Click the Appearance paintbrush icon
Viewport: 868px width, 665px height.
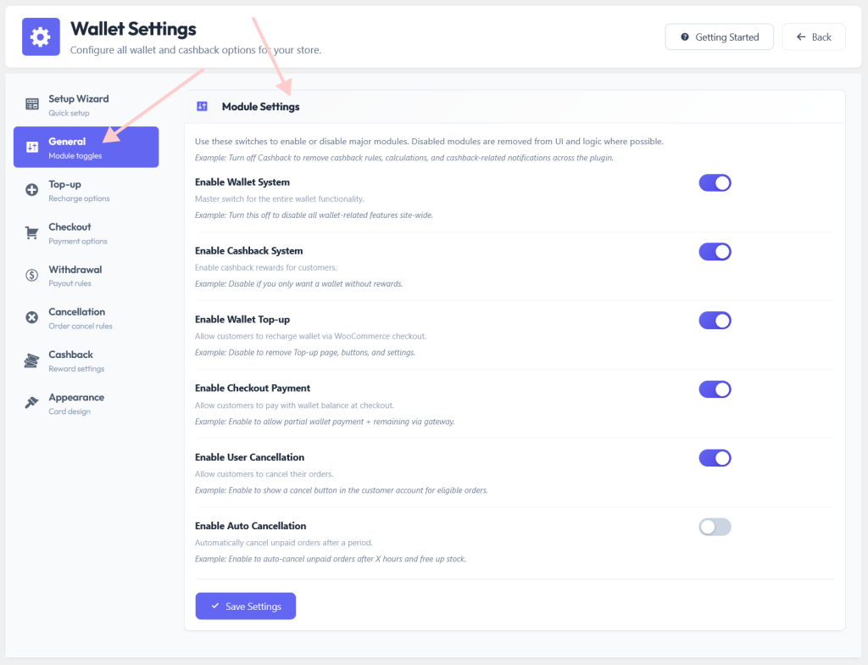[x=31, y=402]
